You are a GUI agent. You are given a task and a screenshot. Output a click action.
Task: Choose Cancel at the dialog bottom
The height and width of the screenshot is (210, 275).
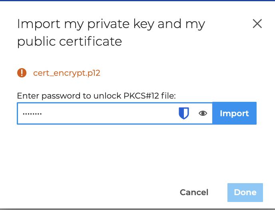(x=194, y=192)
